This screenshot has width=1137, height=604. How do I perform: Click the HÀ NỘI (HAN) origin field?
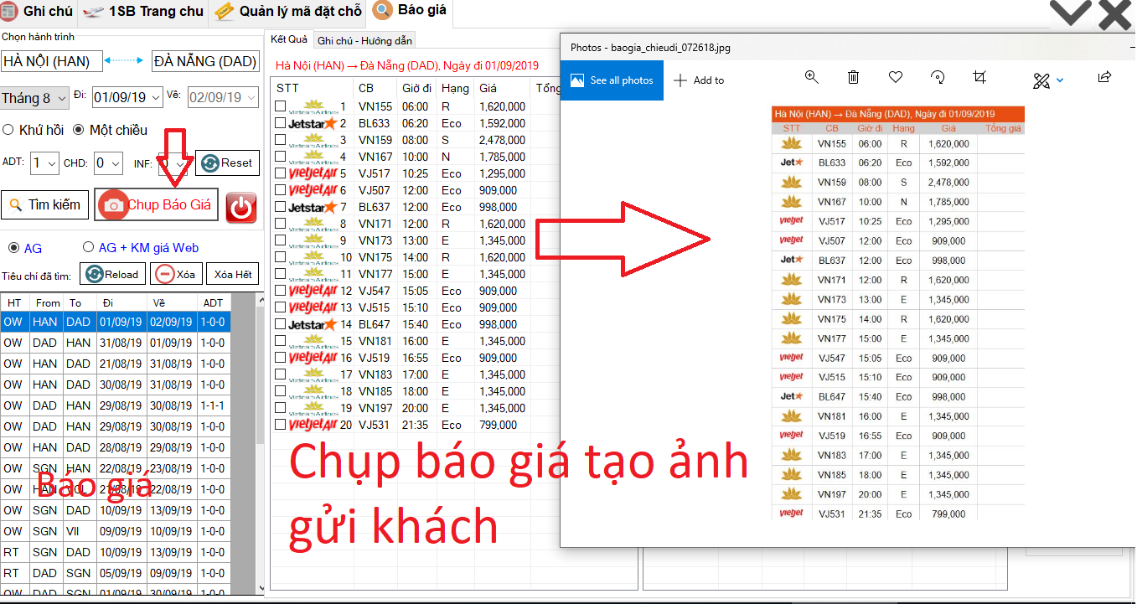tap(51, 61)
